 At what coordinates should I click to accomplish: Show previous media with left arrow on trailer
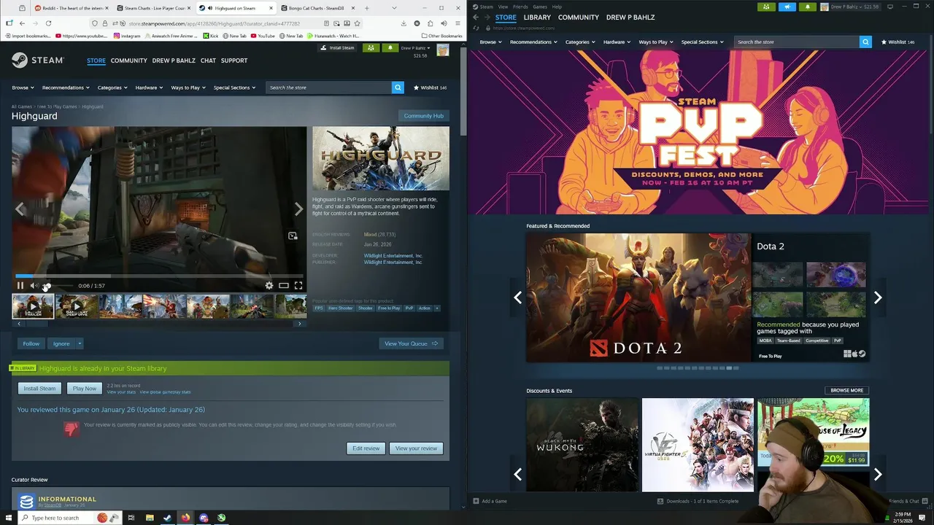(x=20, y=209)
